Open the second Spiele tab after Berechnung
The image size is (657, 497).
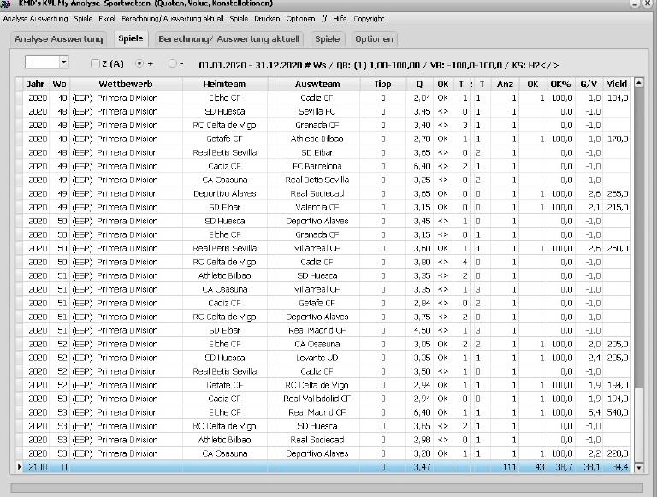tap(328, 39)
